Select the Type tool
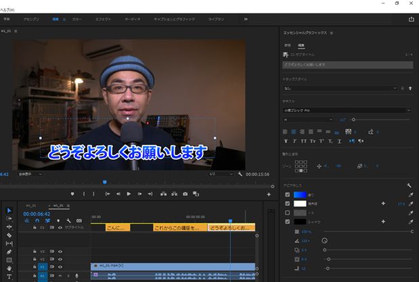This screenshot has height=282, width=419. coord(9,277)
